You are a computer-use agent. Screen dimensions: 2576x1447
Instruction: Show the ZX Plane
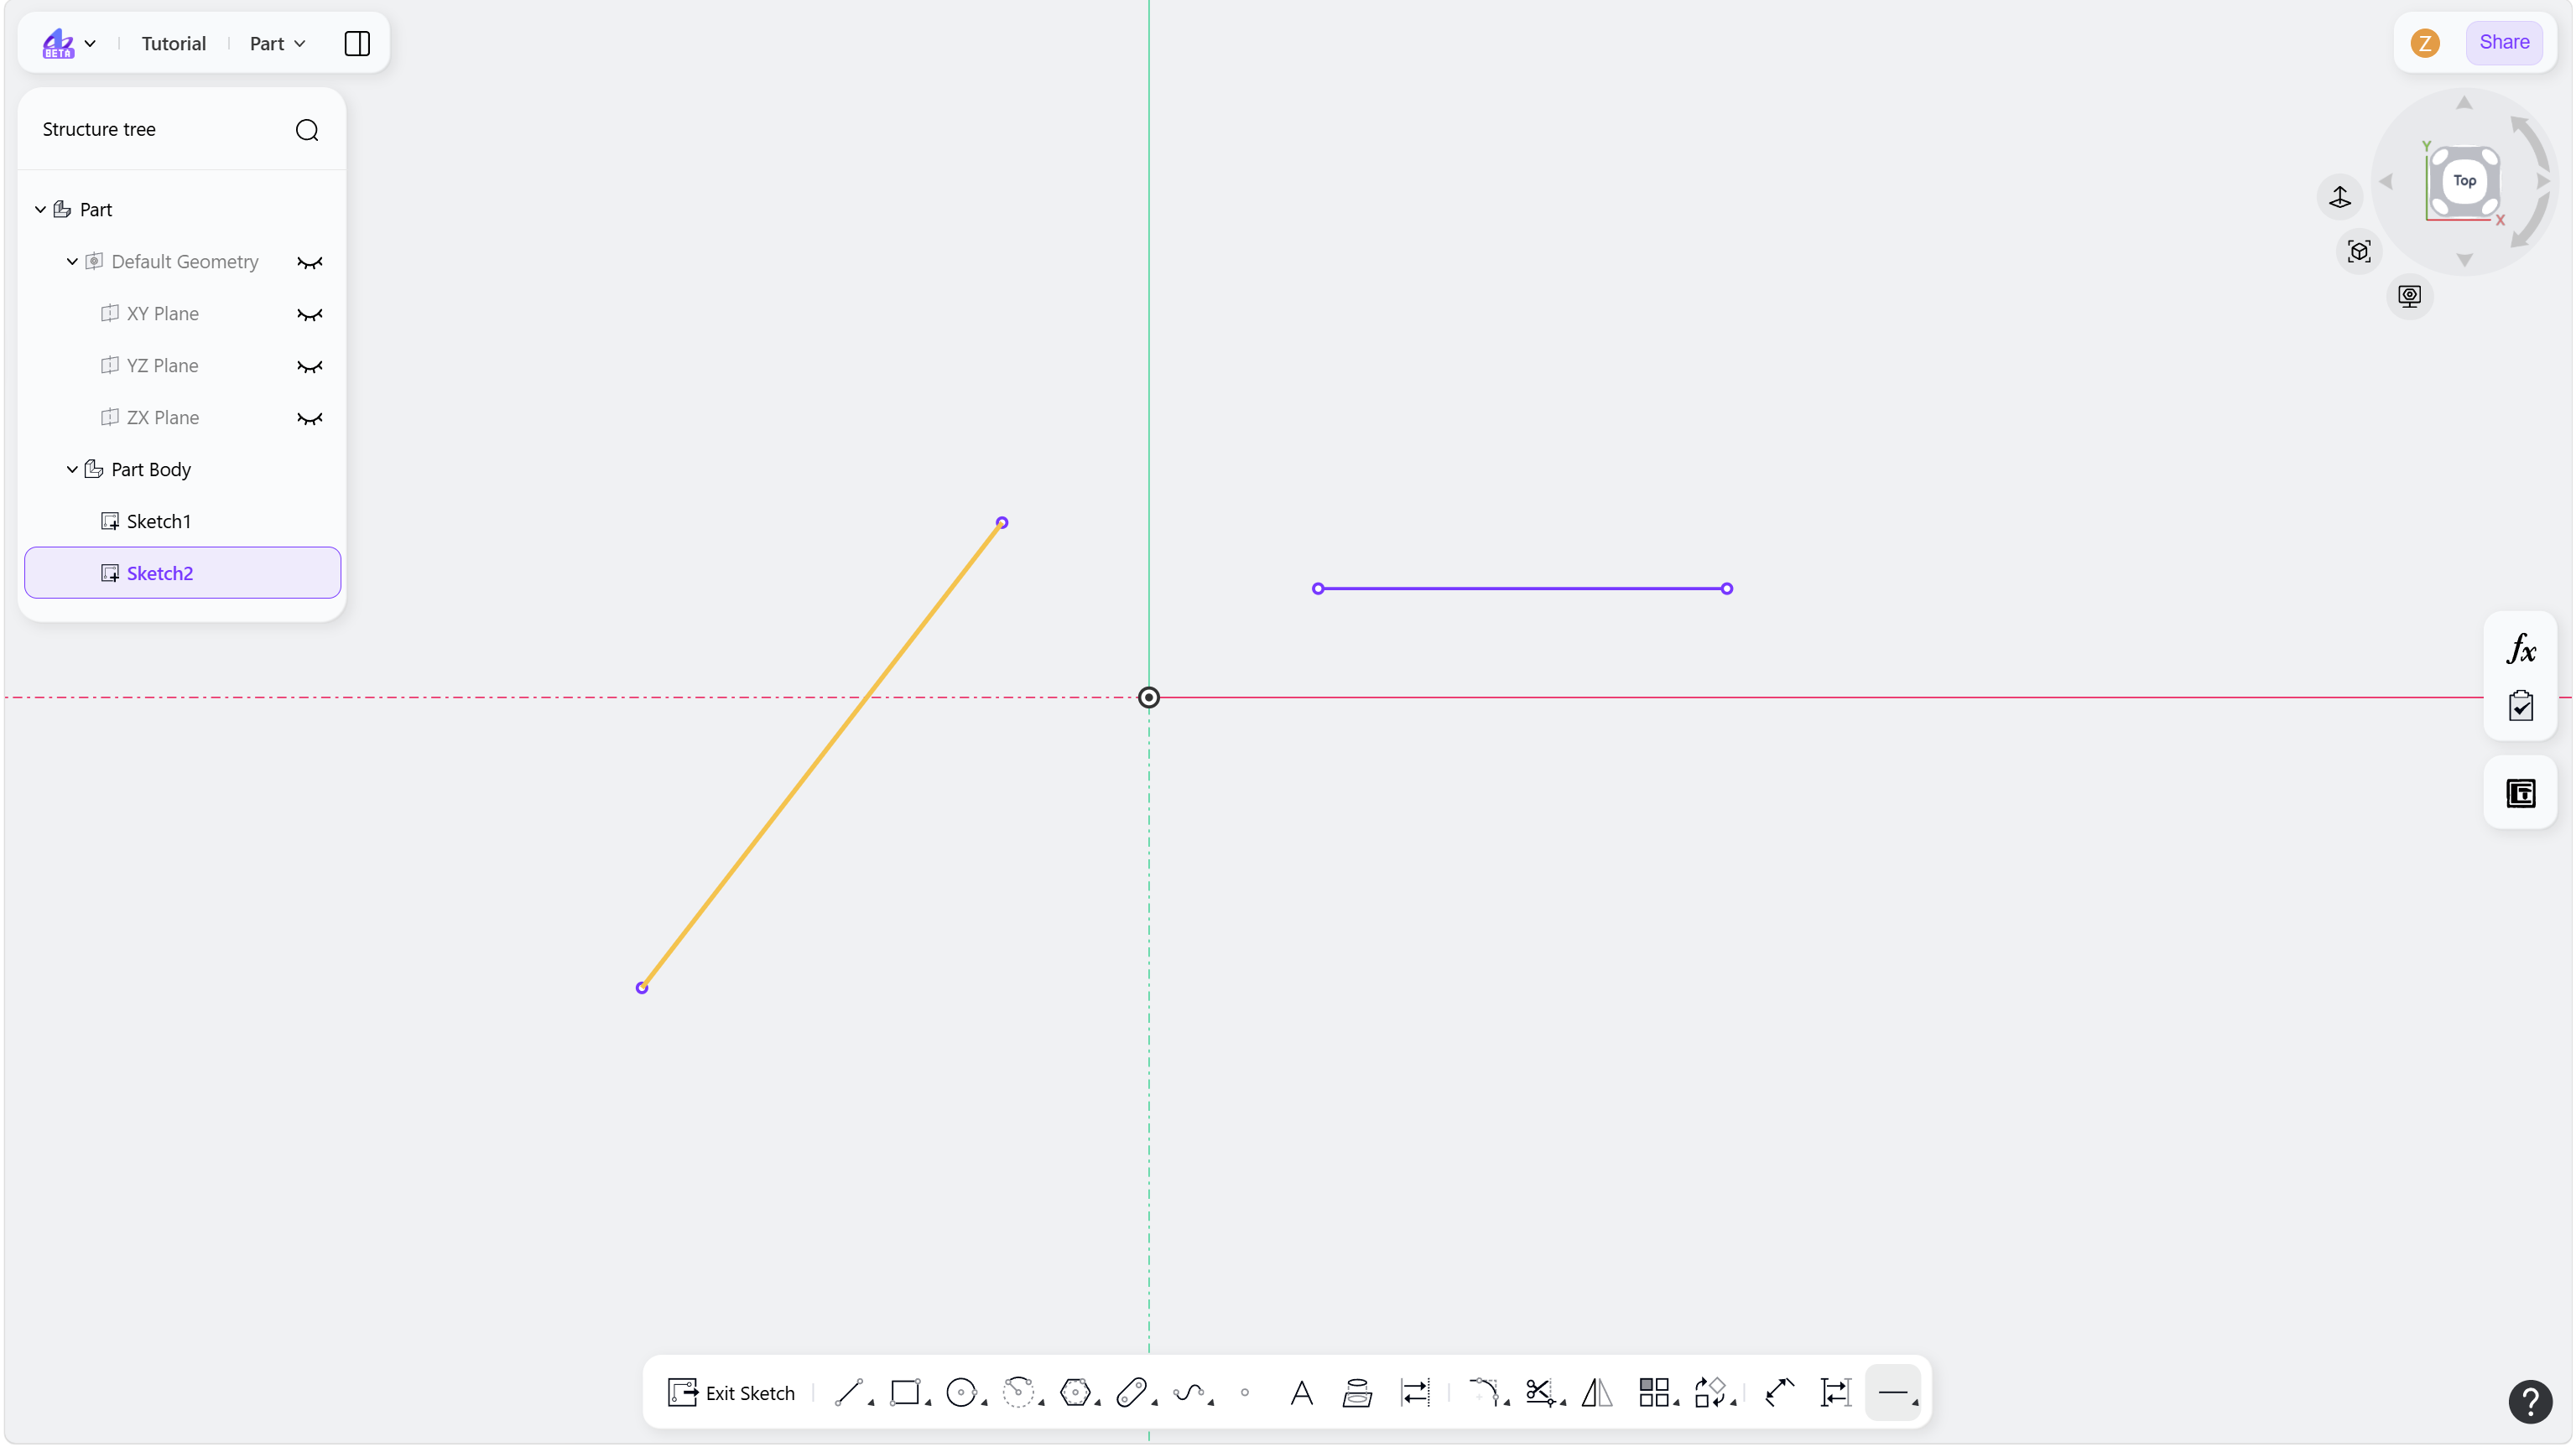point(310,418)
